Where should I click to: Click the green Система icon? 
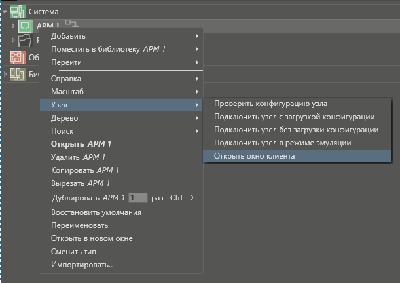tap(18, 11)
